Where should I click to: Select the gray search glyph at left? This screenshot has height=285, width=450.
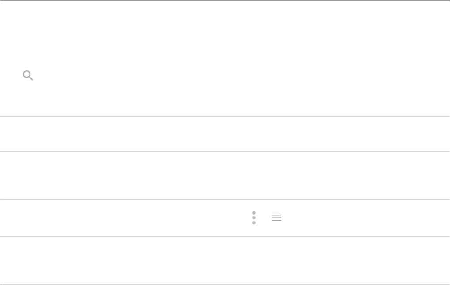point(28,76)
